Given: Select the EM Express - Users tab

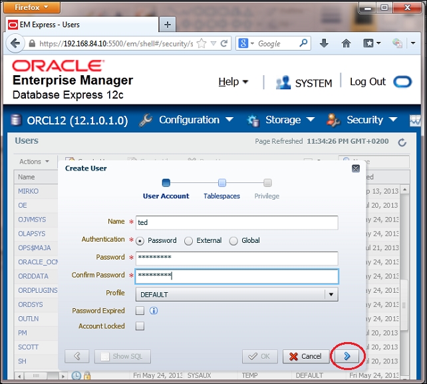Looking at the screenshot, I should point(82,25).
